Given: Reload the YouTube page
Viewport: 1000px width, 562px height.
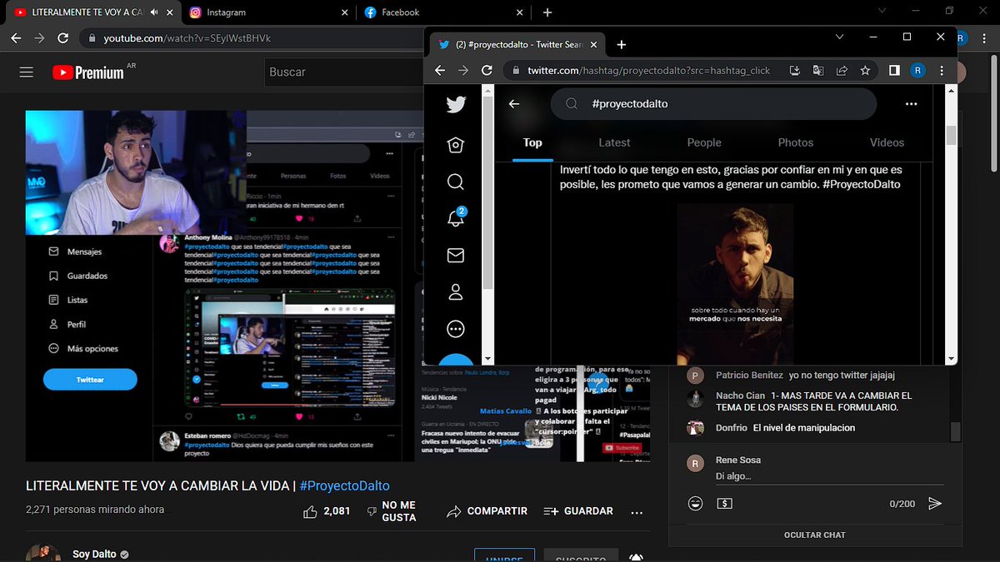Looking at the screenshot, I should pyautogui.click(x=62, y=38).
